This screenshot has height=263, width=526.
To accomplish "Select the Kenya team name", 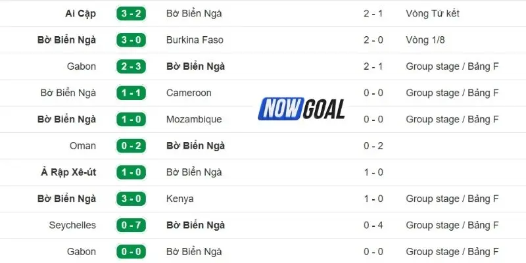I will point(180,199).
